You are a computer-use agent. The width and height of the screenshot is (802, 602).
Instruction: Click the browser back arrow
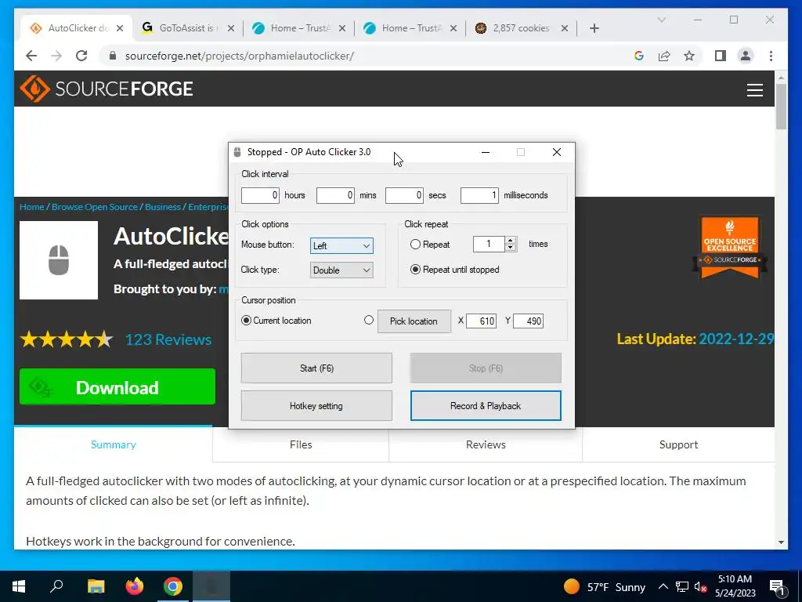click(31, 56)
